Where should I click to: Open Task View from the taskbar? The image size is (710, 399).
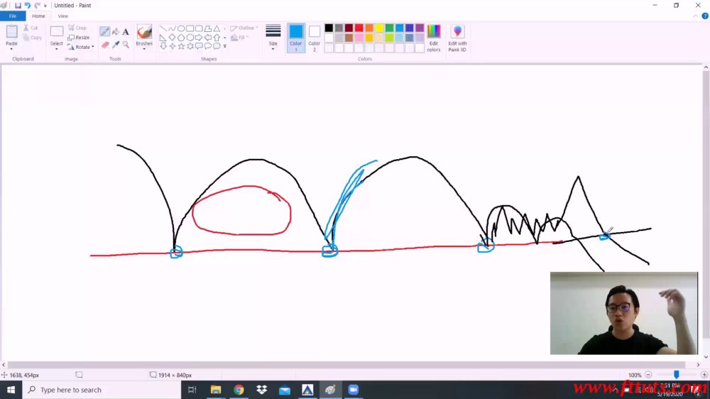tap(192, 390)
